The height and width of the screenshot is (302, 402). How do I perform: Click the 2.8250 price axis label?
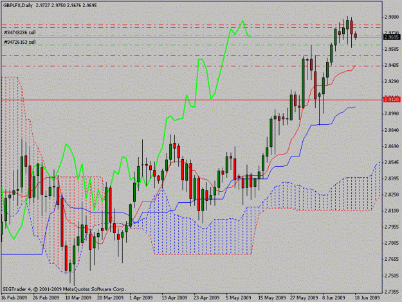392,194
